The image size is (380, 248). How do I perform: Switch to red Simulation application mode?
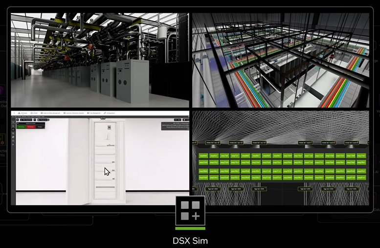tap(30, 126)
